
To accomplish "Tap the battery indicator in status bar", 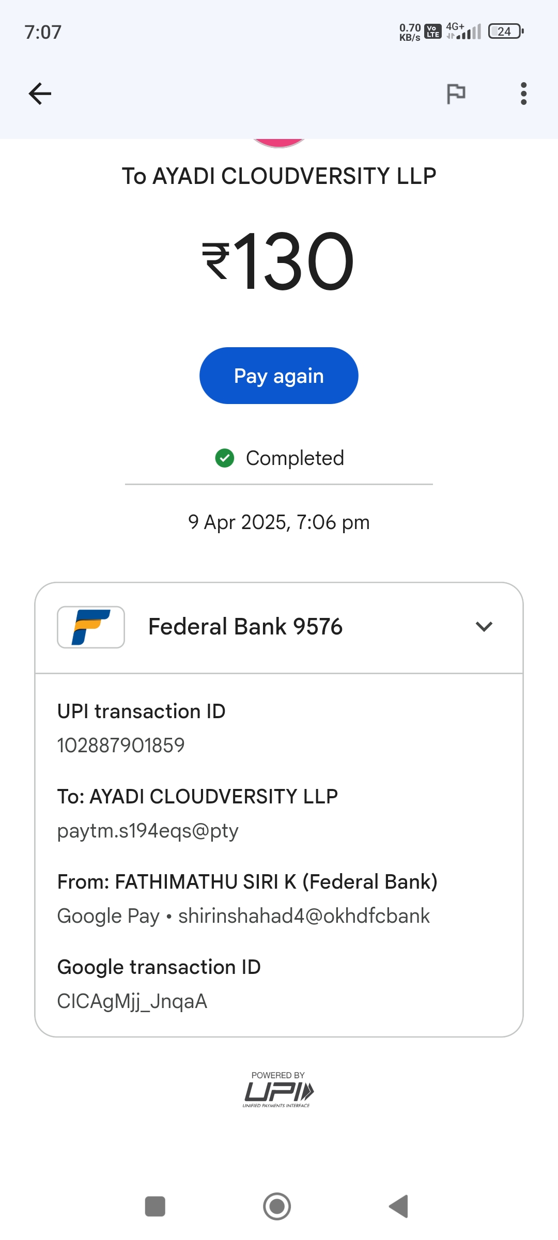I will [506, 32].
